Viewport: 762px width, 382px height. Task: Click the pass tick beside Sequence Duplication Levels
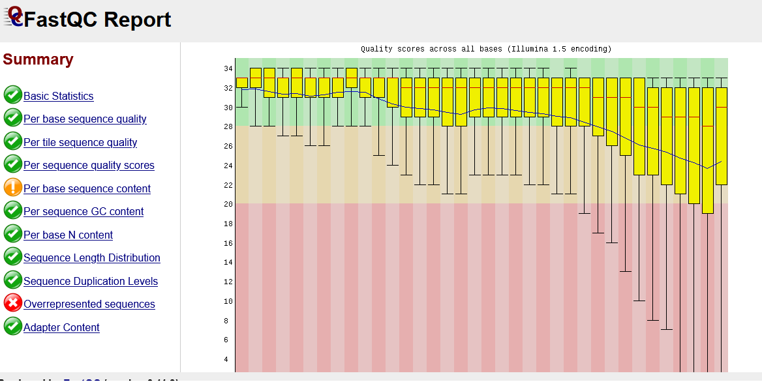point(12,280)
